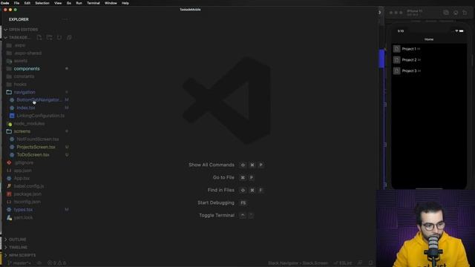This screenshot has width=475, height=267.
Task: Click home button in simulator toolbar
Action: click(x=456, y=13)
